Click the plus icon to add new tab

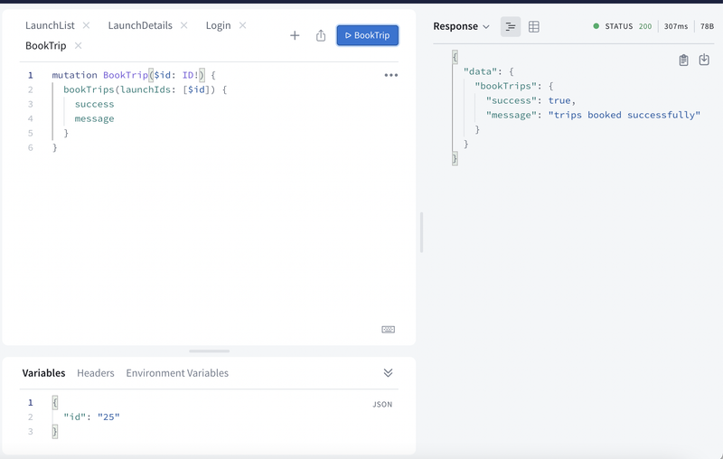point(295,35)
